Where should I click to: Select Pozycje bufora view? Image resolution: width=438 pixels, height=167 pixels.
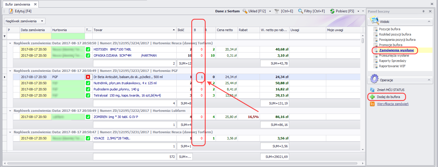click(x=389, y=29)
